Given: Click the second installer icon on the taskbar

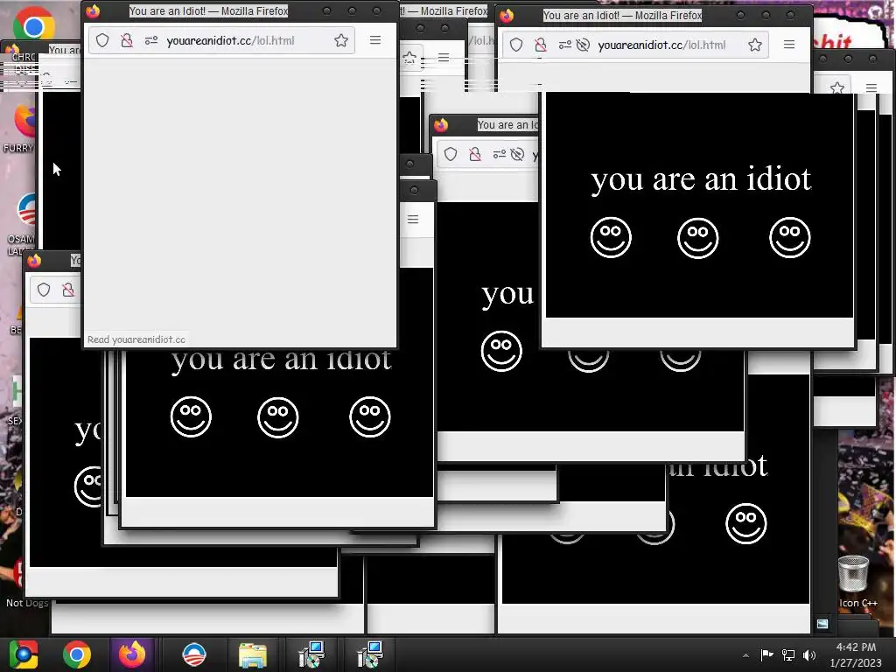Looking at the screenshot, I should (370, 654).
